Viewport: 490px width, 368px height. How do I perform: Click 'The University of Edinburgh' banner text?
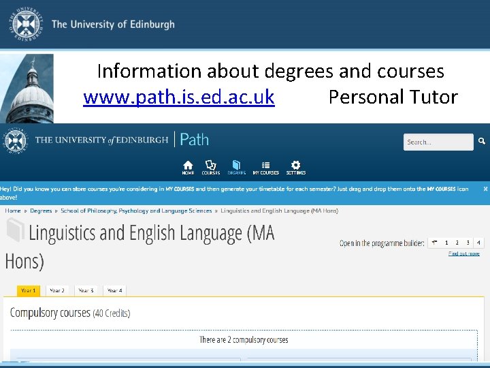113,25
